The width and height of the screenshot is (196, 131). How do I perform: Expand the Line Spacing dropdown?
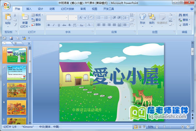(x=125, y=18)
